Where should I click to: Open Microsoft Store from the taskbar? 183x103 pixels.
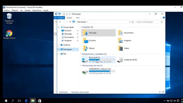[x=39, y=101]
